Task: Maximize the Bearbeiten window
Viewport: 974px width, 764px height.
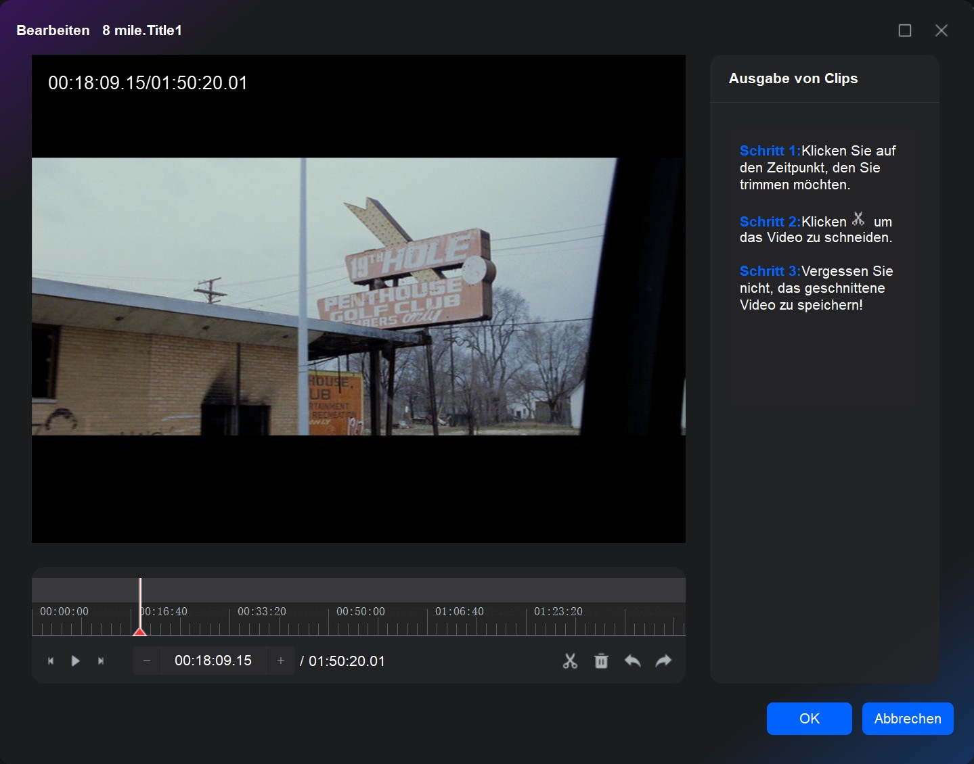Action: (905, 30)
